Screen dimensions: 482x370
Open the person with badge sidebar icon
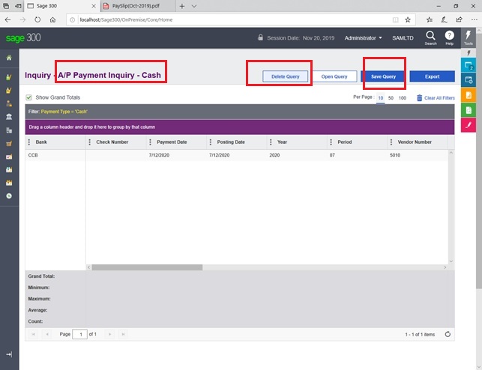(9, 103)
